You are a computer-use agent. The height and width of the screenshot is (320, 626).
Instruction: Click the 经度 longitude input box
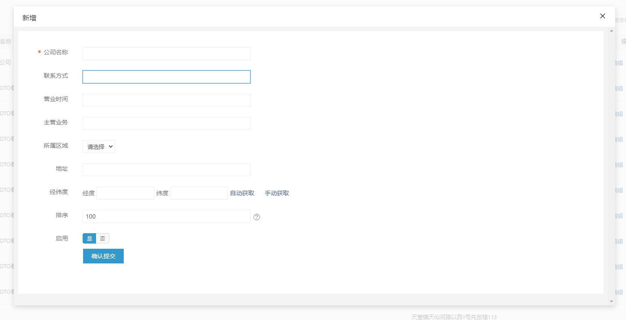125,193
